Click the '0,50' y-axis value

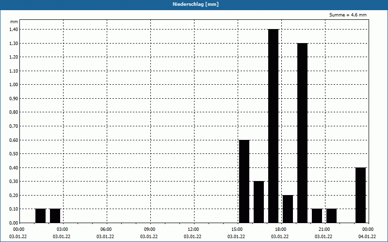pyautogui.click(x=14, y=154)
